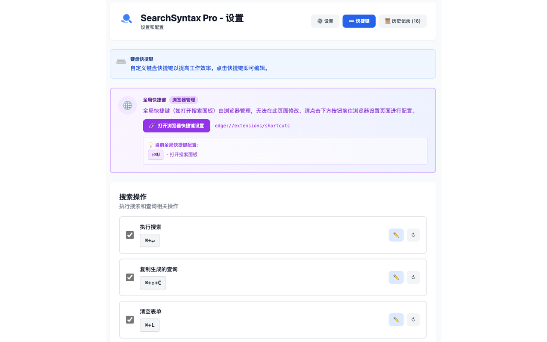Reset the 清空表单 shortcut to default
This screenshot has height=342, width=547.
413,320
